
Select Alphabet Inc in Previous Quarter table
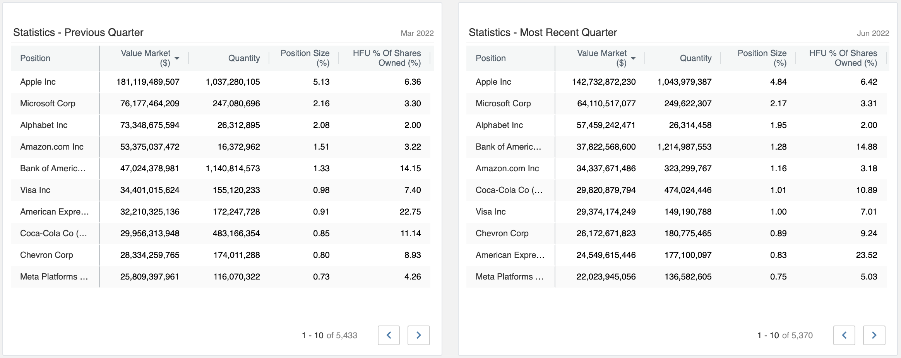point(44,125)
